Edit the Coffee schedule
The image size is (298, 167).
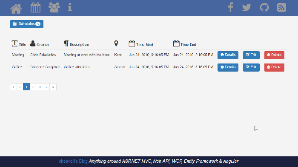point(251,67)
